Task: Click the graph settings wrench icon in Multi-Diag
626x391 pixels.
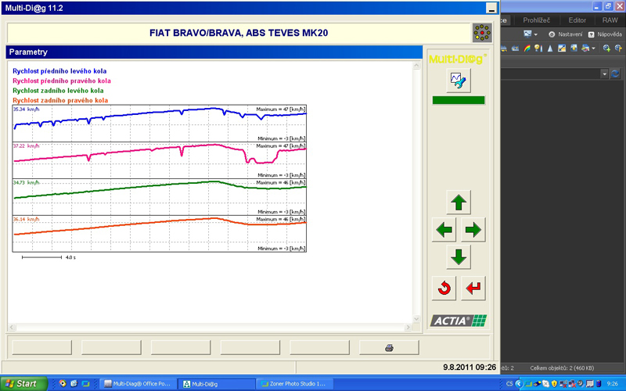Action: (x=459, y=81)
